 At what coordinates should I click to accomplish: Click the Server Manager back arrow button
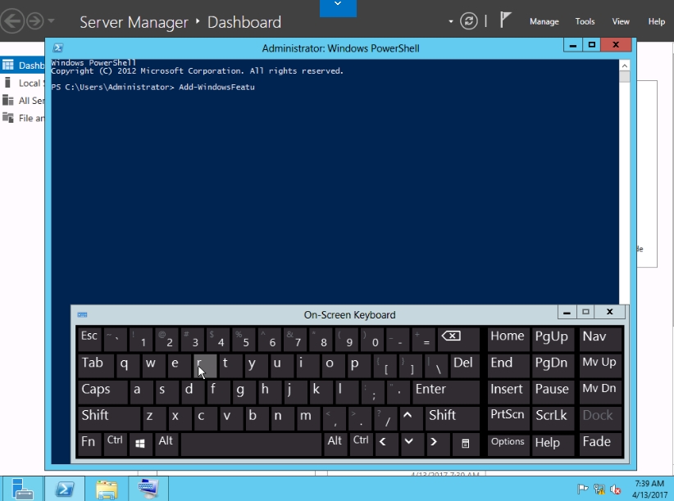pos(12,20)
